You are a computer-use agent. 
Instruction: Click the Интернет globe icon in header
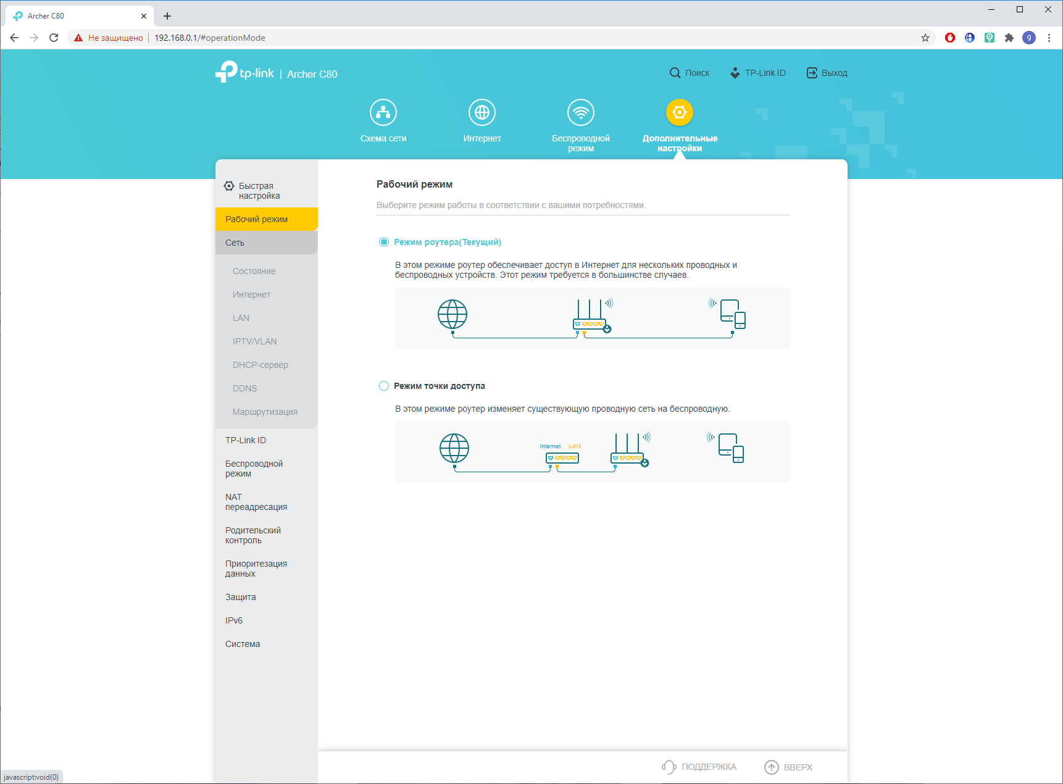click(481, 113)
